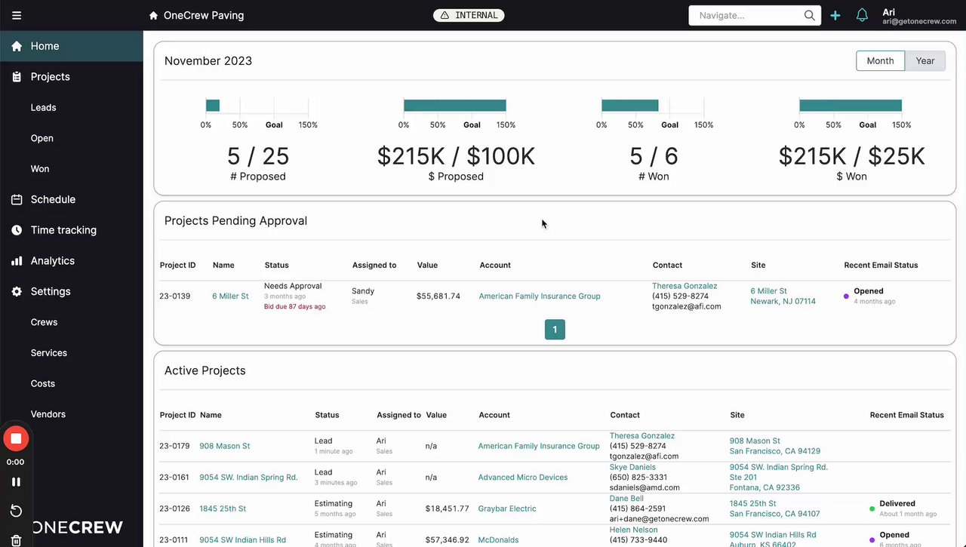The width and height of the screenshot is (966, 547).
Task: Click the OneCrew Paving company name
Action: (204, 15)
